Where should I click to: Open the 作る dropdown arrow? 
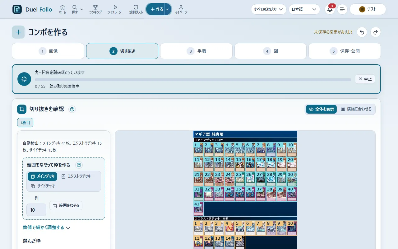(x=168, y=9)
